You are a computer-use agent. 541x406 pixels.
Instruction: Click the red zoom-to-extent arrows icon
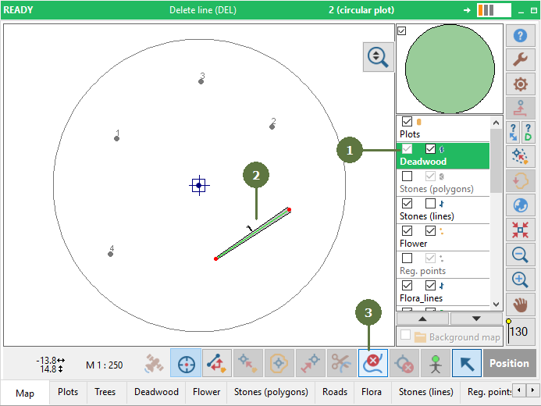pos(520,230)
